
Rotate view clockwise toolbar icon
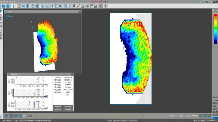(43, 6)
